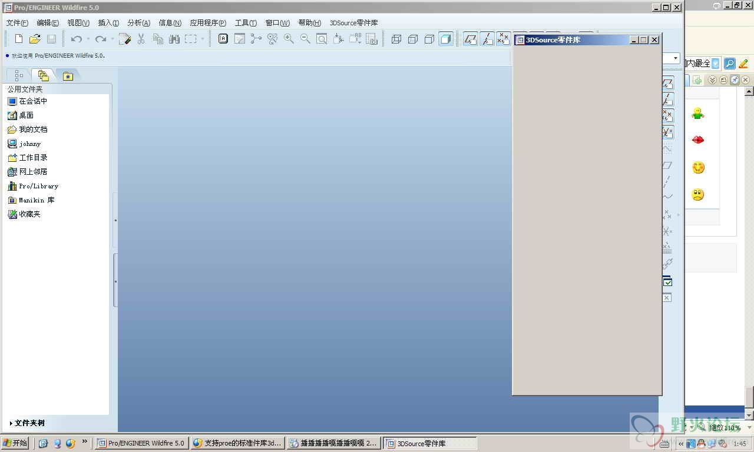This screenshot has height=452, width=754.
Task: Open dropdown arrow next to Redo
Action: [113, 39]
